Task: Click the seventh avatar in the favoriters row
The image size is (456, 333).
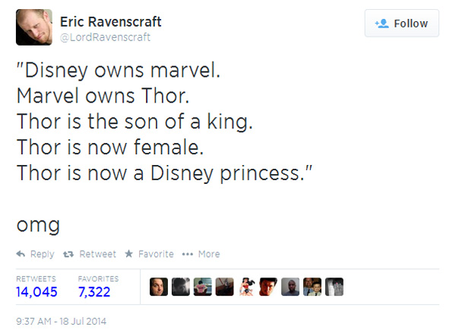Action: pyautogui.click(x=291, y=287)
